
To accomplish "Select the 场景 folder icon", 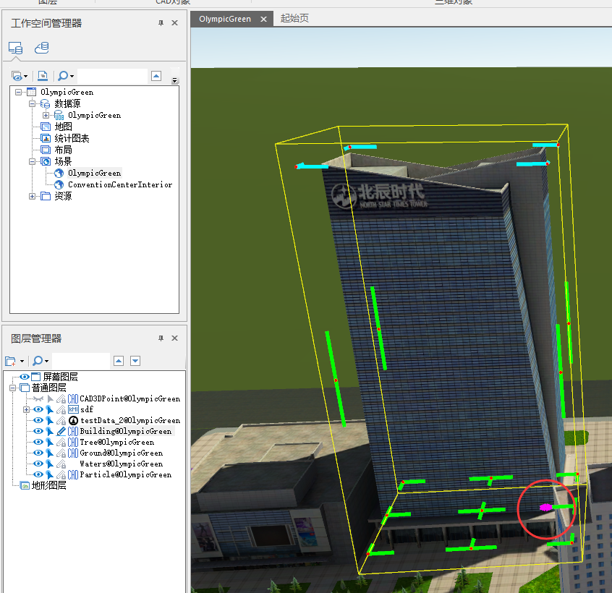I will (46, 161).
